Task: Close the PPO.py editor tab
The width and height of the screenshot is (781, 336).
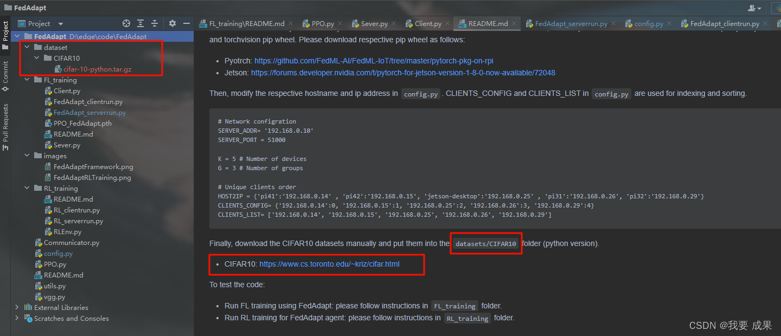Action: pyautogui.click(x=340, y=24)
